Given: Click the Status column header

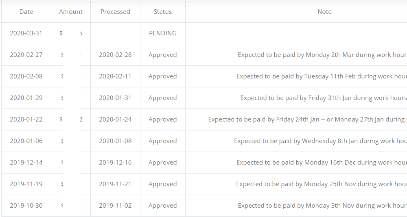Looking at the screenshot, I should pos(163,12).
